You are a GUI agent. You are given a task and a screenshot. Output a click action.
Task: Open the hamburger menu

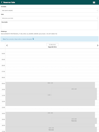(x=94, y=2)
